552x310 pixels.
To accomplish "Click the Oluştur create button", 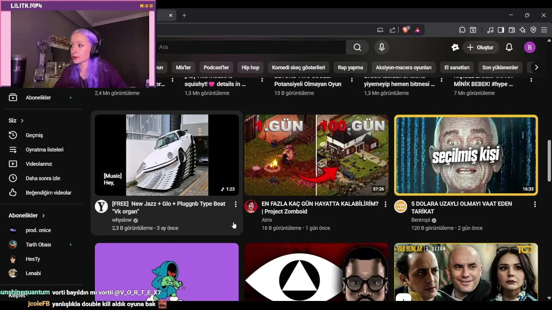I will click(x=480, y=47).
